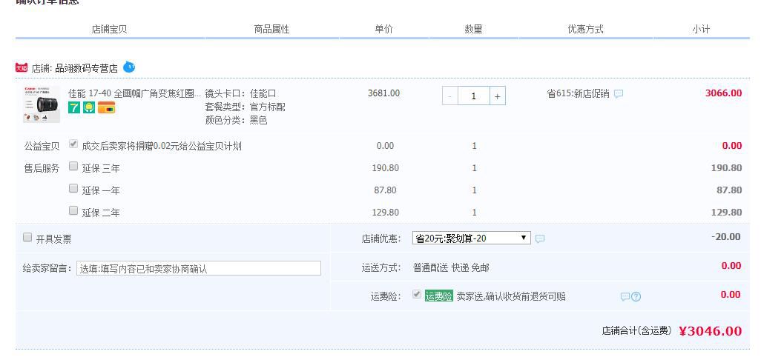Enable the 开具发票 invoice checkbox
Image resolution: width=761 pixels, height=357 pixels.
(x=27, y=237)
